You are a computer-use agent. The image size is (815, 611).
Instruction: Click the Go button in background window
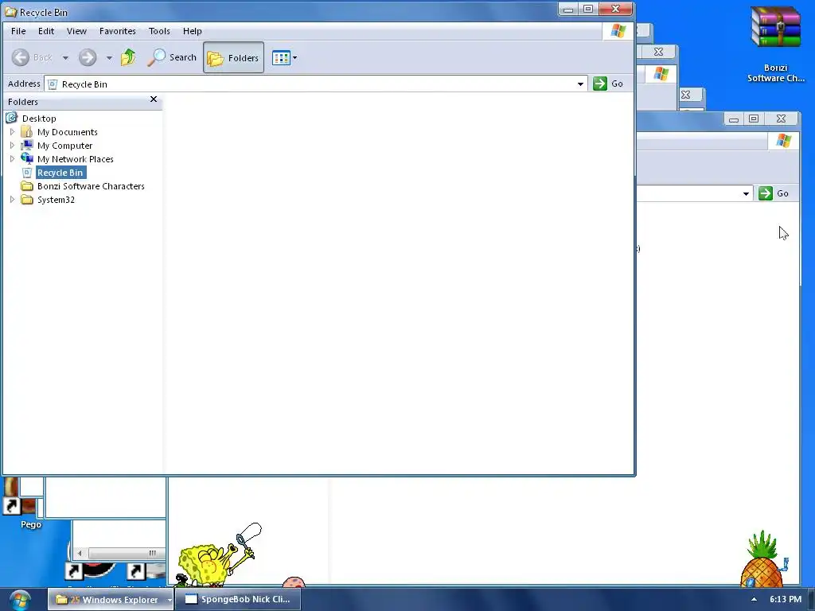[x=774, y=193]
